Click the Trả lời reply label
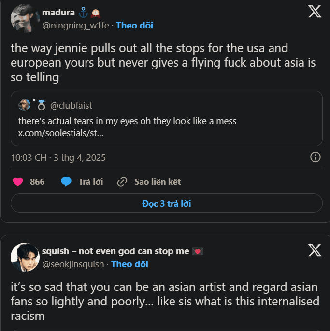330x331 pixels. pyautogui.click(x=91, y=182)
